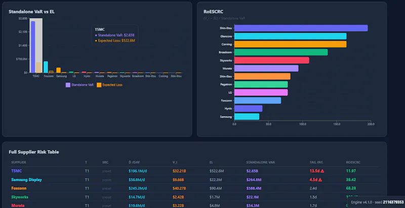The height and width of the screenshot is (208, 405).
Task: Click the Full Supplier Risk Table heading
Action: coord(34,152)
